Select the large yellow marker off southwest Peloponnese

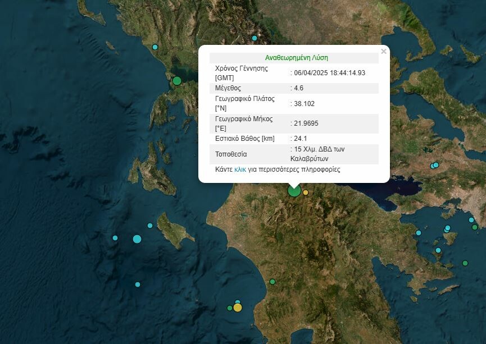coord(238,308)
